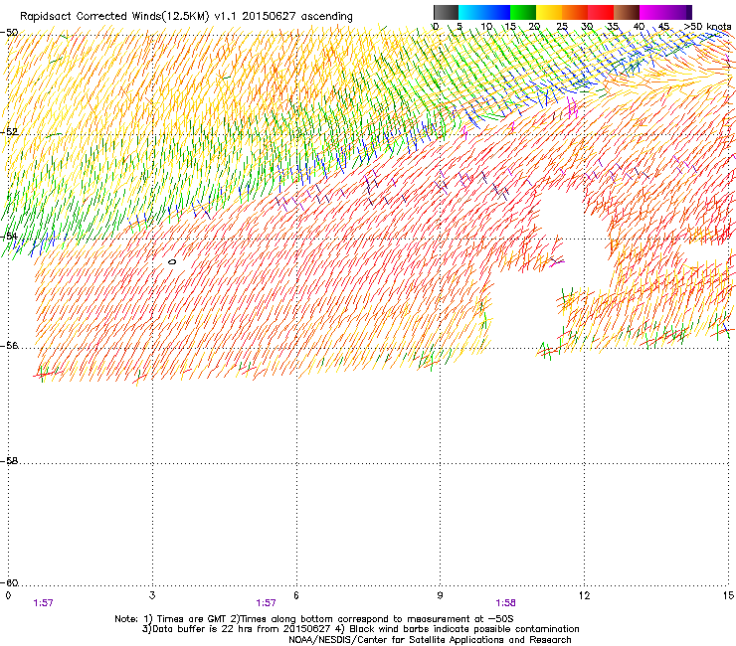Image resolution: width=736 pixels, height=646 pixels.
Task: Click the legend label '40'
Action: pos(639,27)
